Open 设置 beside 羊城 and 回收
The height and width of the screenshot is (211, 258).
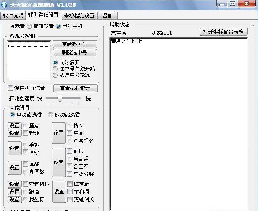[14, 148]
